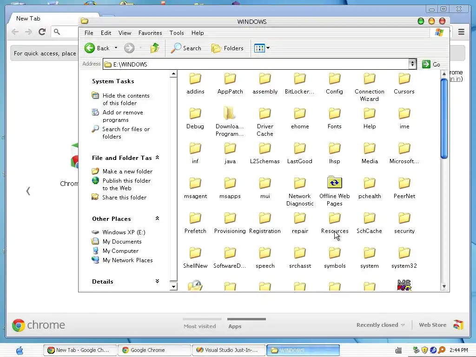Toggle the Folders pane button
Screen dimensions: 476x357
[x=227, y=48]
